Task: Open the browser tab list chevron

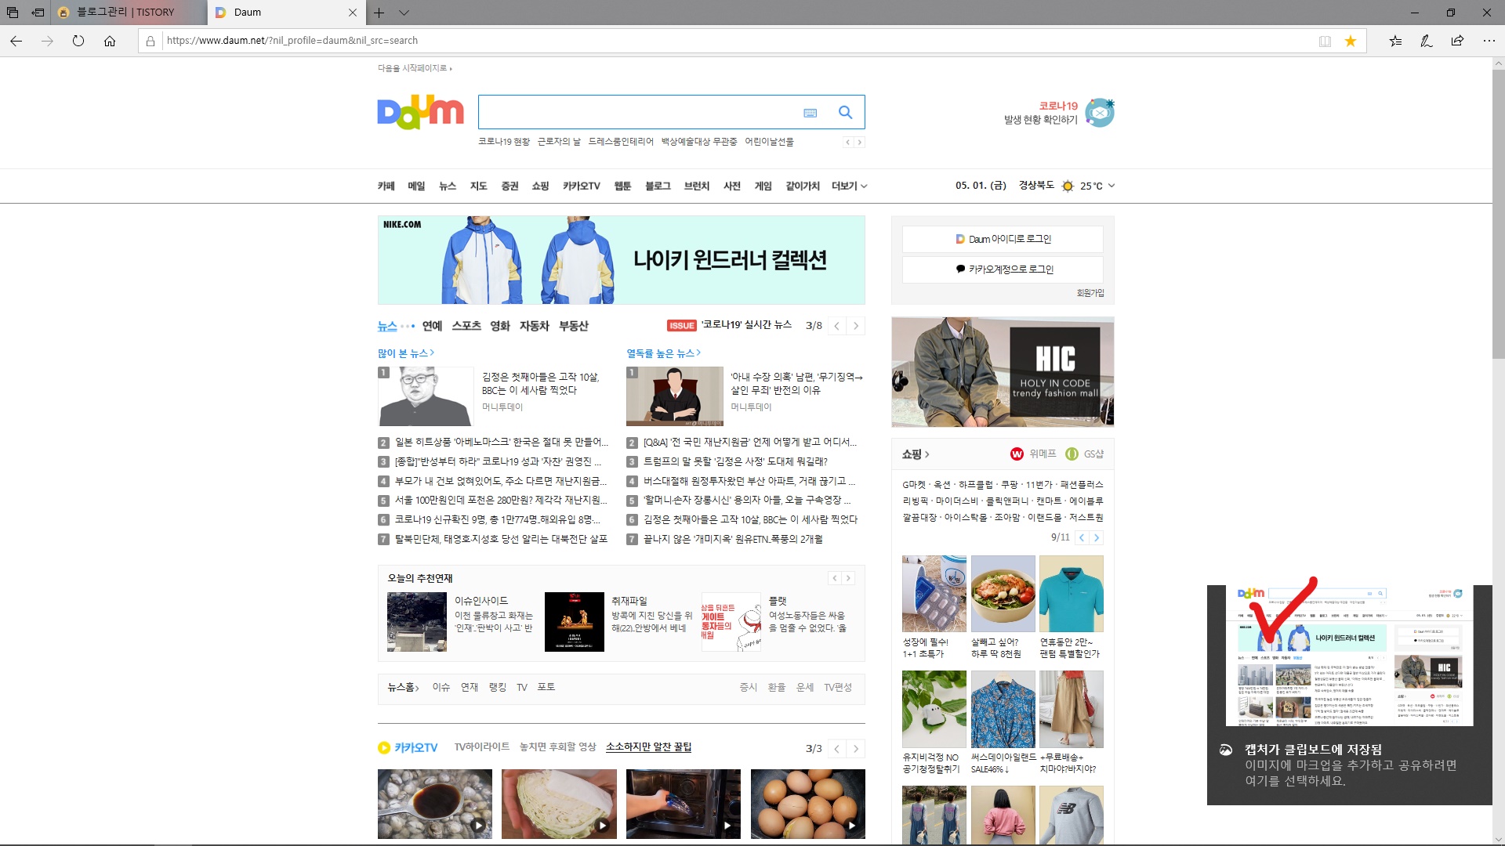Action: pyautogui.click(x=404, y=13)
